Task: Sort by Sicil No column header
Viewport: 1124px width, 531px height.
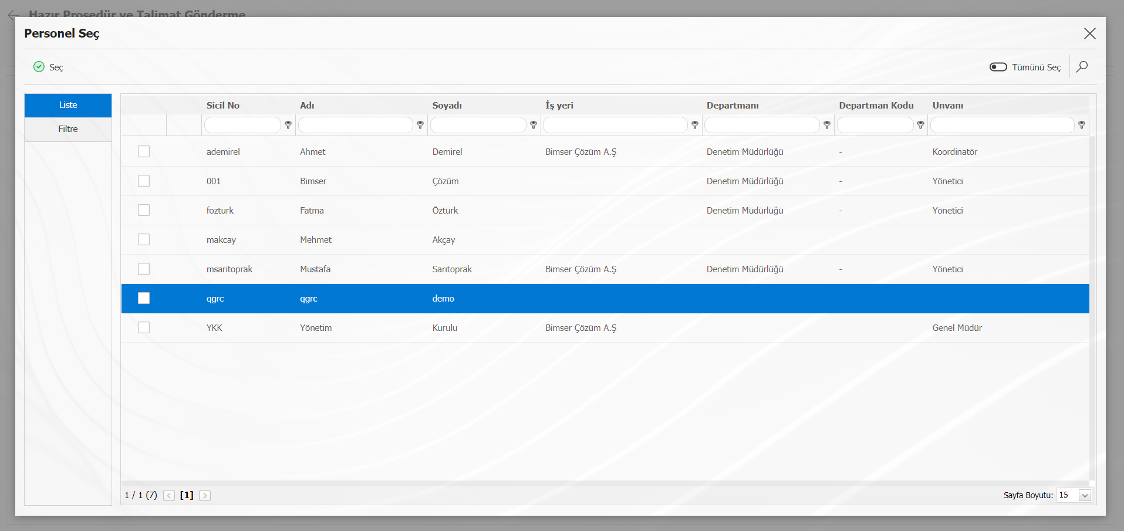Action: click(x=223, y=106)
